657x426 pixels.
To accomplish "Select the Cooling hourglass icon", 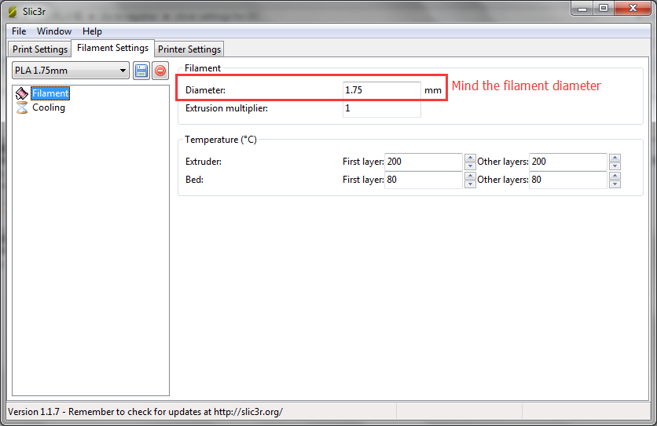I will (22, 107).
